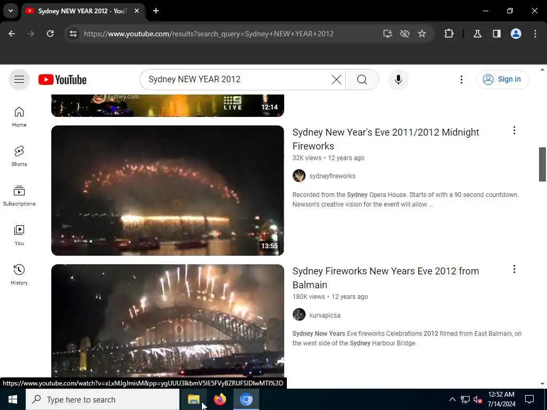Open Shorts in sidebar
Image resolution: width=547 pixels, height=410 pixels.
pyautogui.click(x=19, y=156)
